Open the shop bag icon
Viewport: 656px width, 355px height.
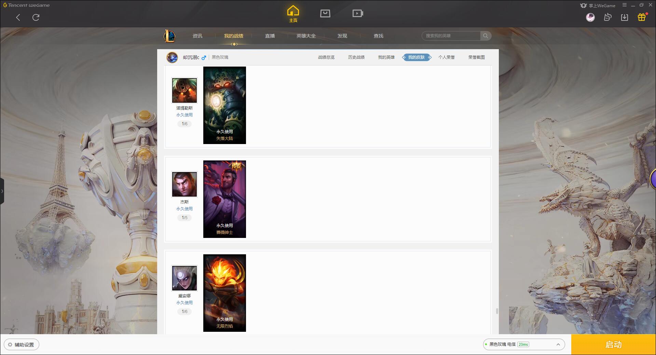[x=325, y=13]
